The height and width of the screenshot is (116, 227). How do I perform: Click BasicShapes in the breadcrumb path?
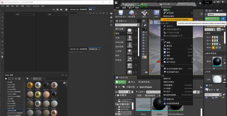pos(146,87)
